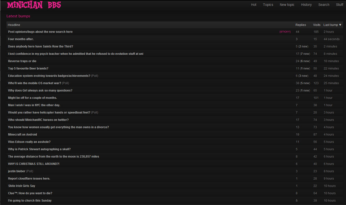Sort topics by Visits column
The height and width of the screenshot is (205, 346).
point(317,25)
